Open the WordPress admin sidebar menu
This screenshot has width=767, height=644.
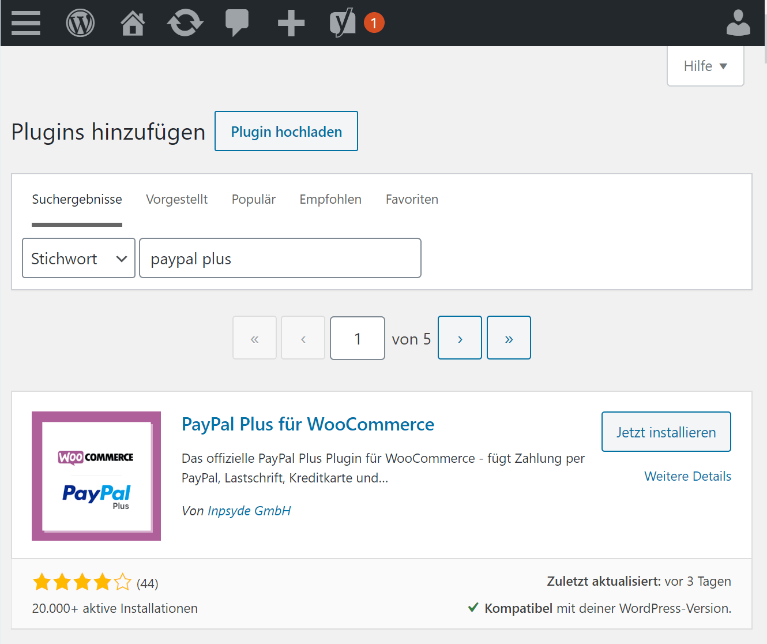click(x=25, y=23)
